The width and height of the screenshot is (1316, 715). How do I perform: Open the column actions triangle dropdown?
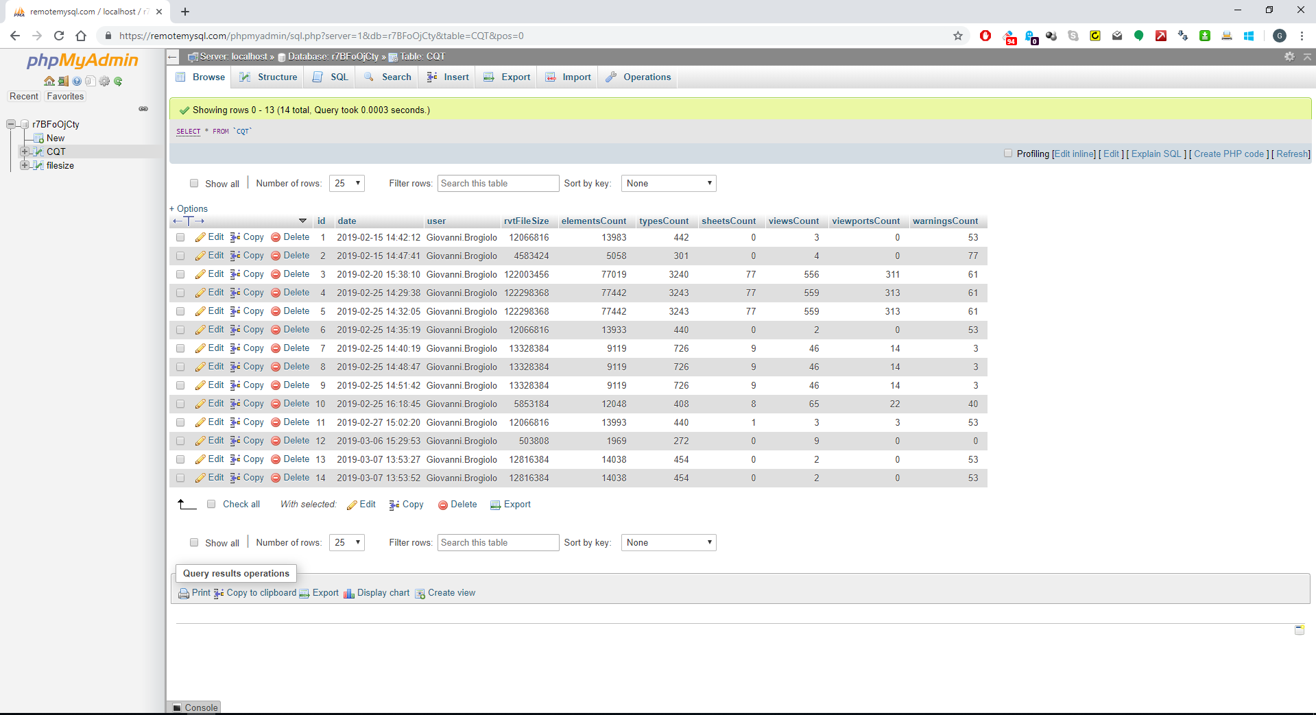[x=302, y=221]
